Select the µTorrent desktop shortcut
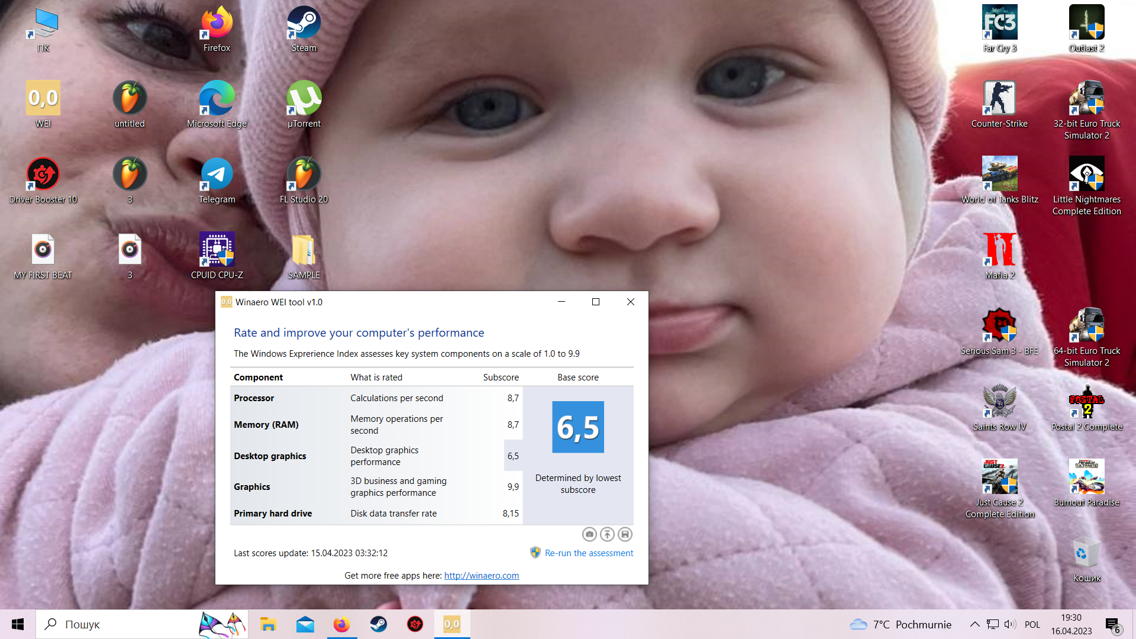 click(x=304, y=98)
